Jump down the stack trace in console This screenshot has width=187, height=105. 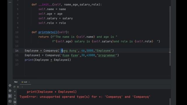click(15, 95)
